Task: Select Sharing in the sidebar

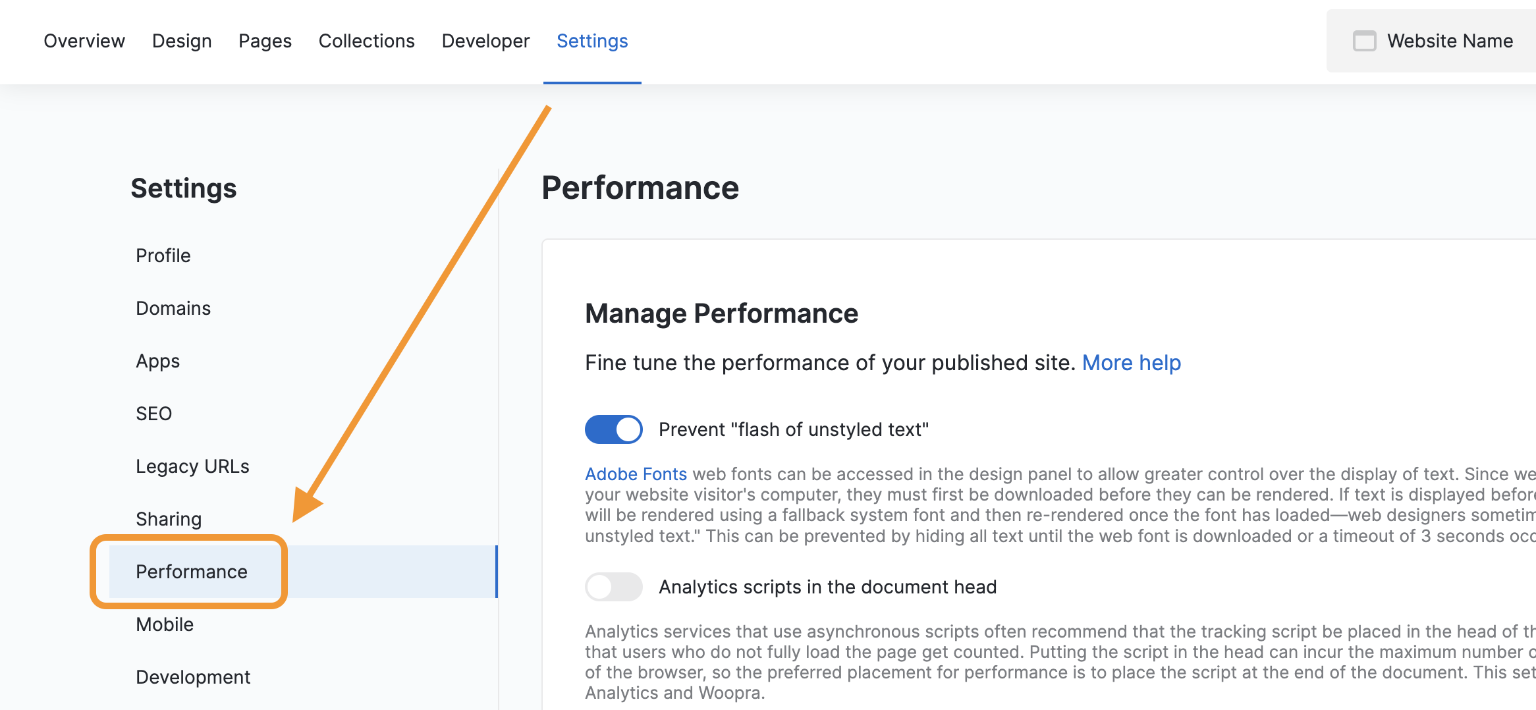Action: 169,519
